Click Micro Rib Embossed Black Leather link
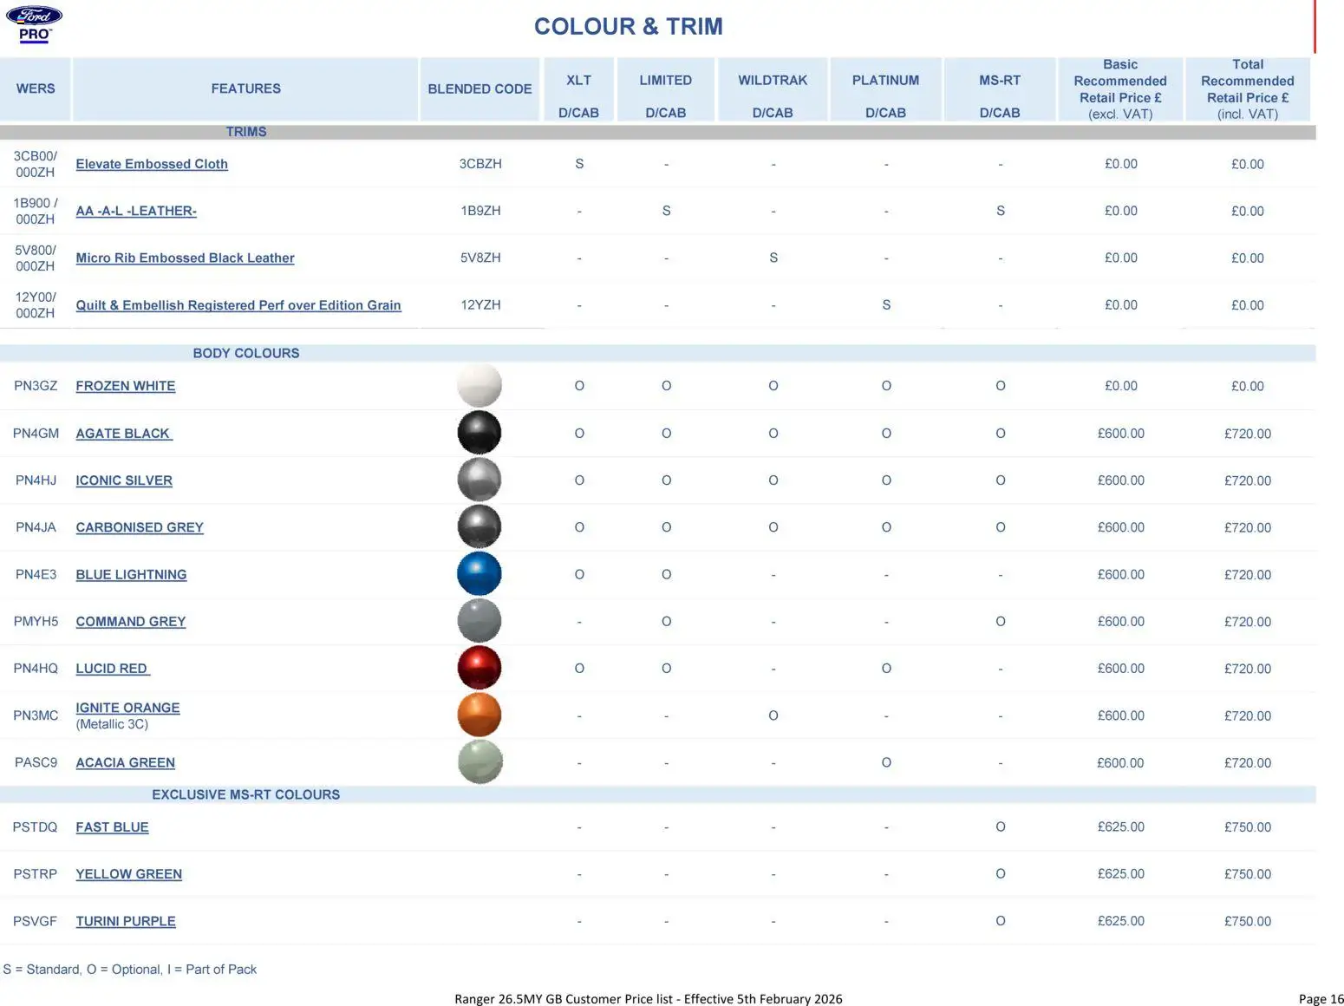The image size is (1344, 1006). click(185, 258)
